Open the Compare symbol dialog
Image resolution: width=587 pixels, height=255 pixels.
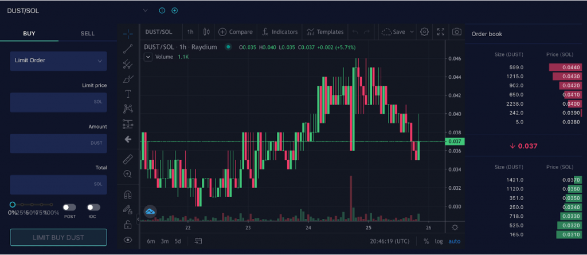pos(236,32)
